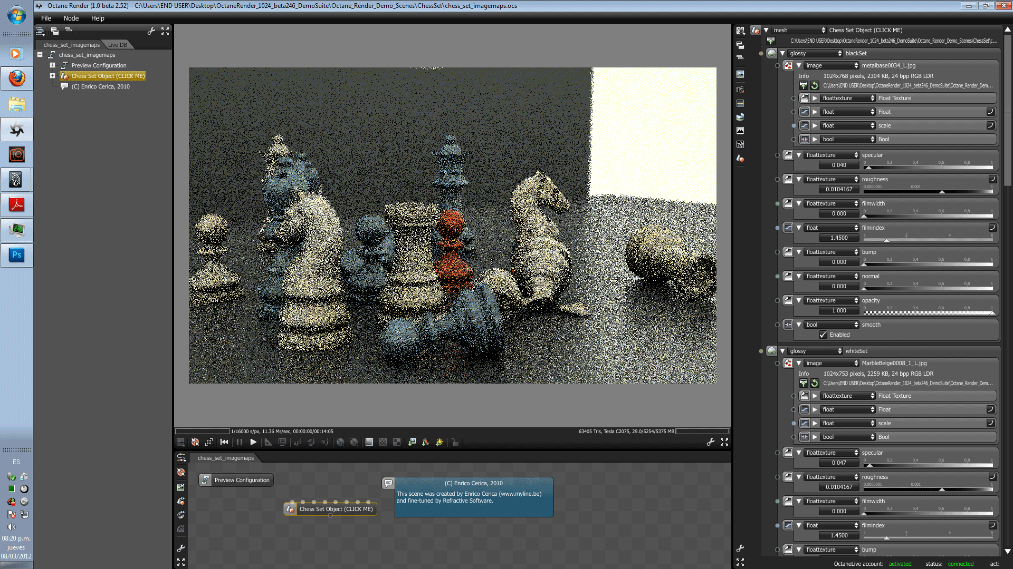Screen dimensions: 1013x569
Task: Pause the render
Action: (240, 443)
